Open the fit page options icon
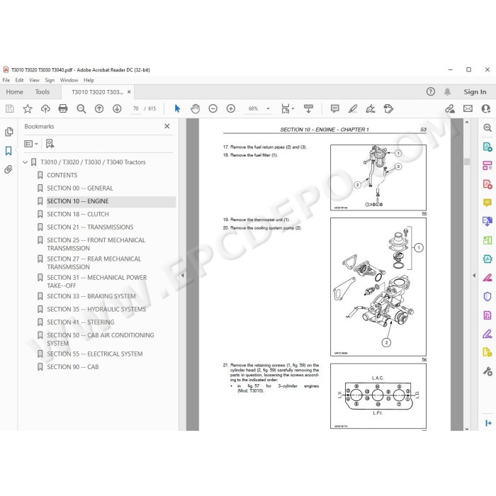The image size is (496, 496). click(x=287, y=109)
